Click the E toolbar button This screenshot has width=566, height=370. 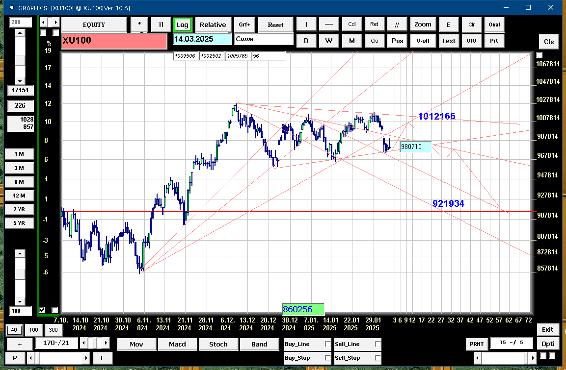tap(449, 25)
